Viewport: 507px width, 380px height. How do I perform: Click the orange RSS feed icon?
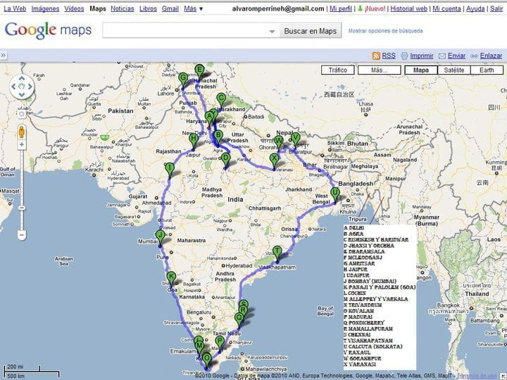(x=376, y=56)
